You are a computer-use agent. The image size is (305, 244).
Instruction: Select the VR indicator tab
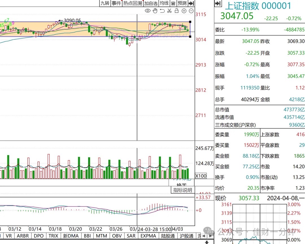point(9,236)
